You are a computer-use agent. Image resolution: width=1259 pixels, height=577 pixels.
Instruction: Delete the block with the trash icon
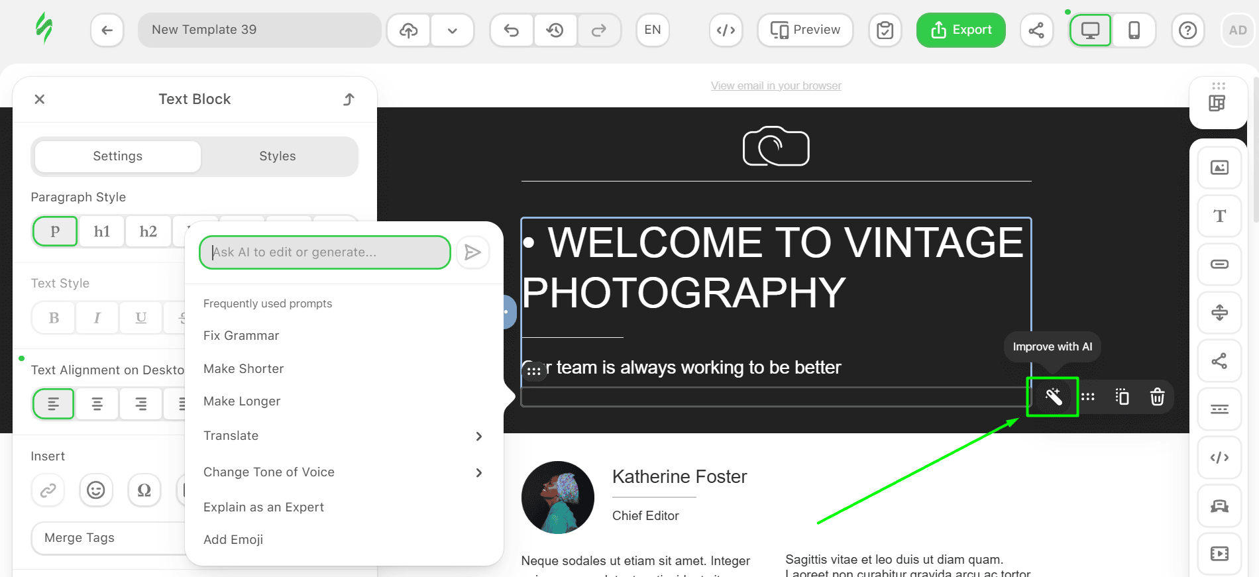[1157, 397]
